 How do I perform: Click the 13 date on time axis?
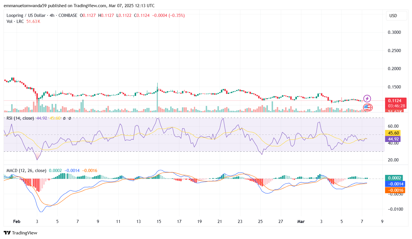(x=138, y=222)
